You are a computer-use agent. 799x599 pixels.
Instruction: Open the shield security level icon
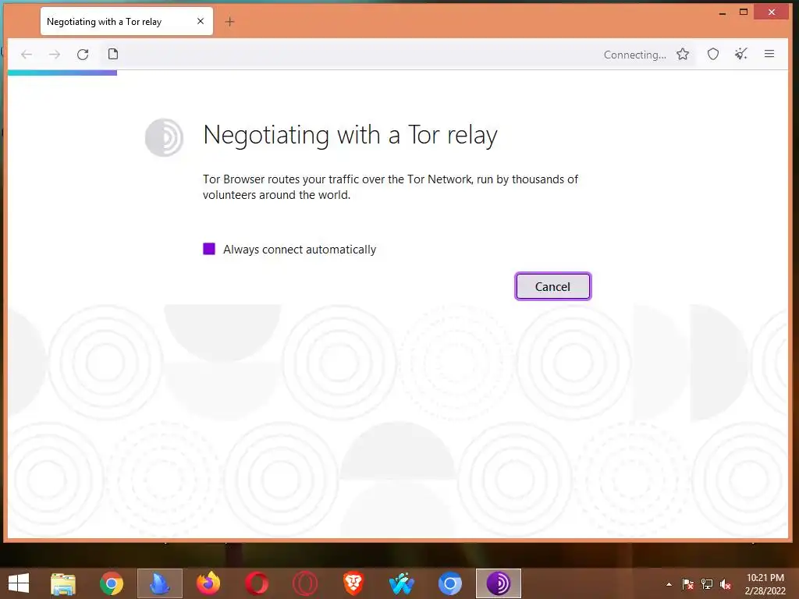click(x=713, y=54)
